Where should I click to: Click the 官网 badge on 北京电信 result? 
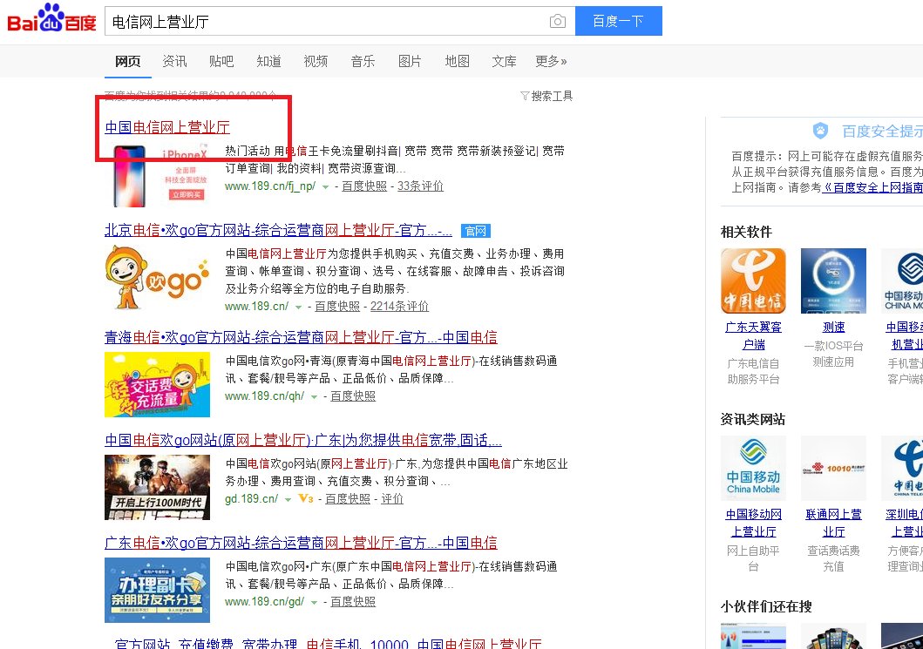(476, 231)
